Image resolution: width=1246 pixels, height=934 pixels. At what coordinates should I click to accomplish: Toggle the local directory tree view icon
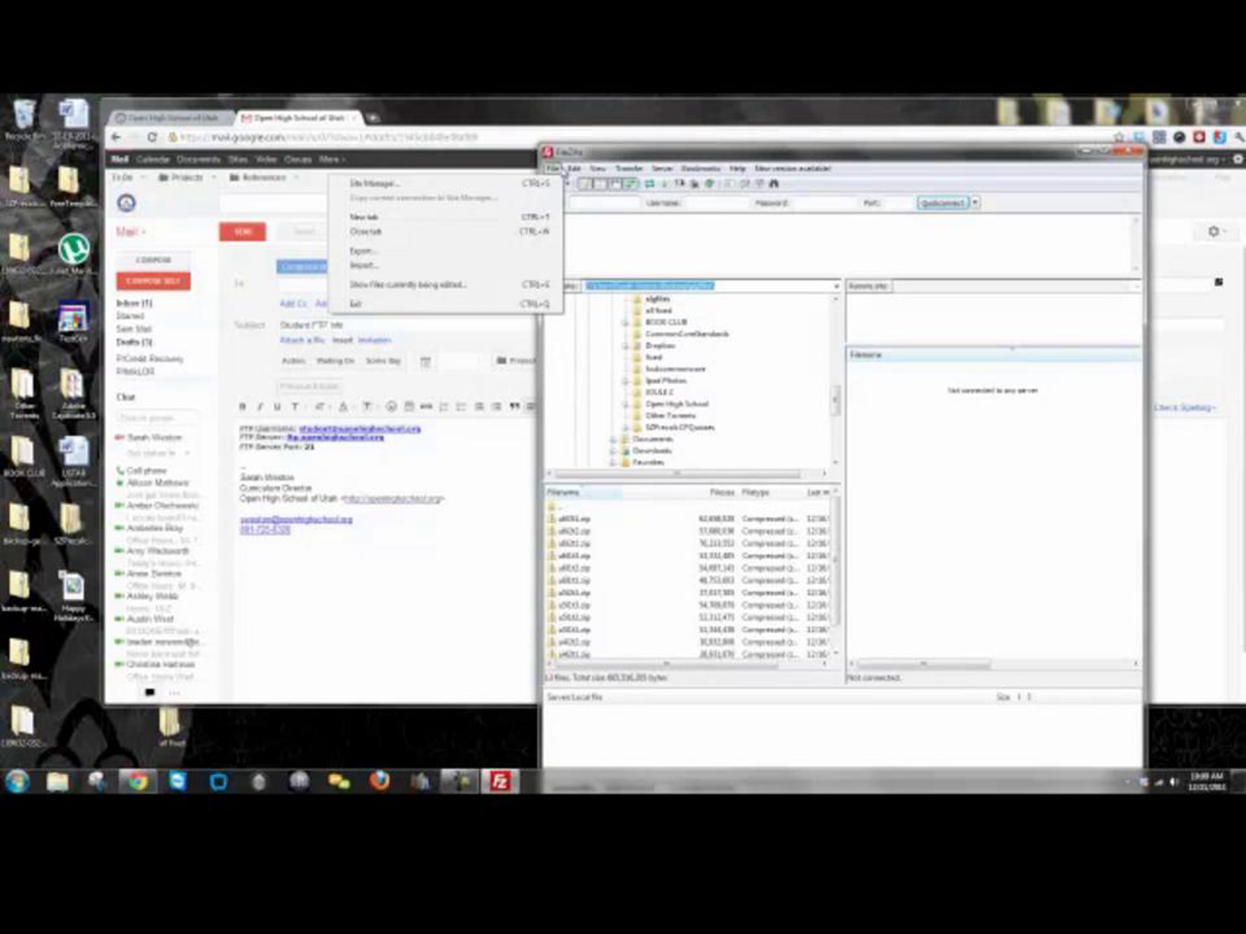click(x=601, y=184)
